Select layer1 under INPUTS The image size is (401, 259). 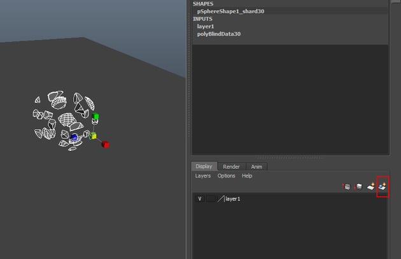206,26
